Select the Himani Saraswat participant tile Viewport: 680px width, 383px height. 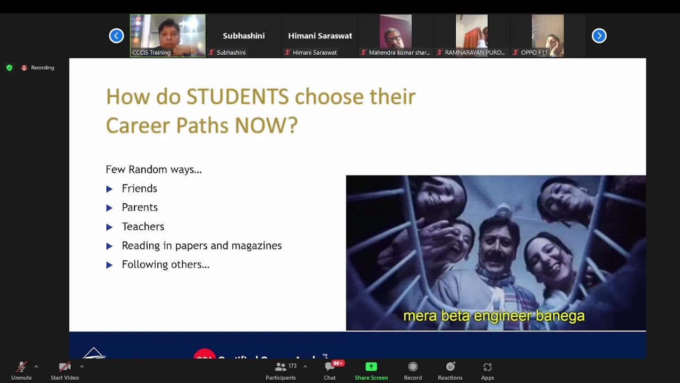click(x=320, y=36)
